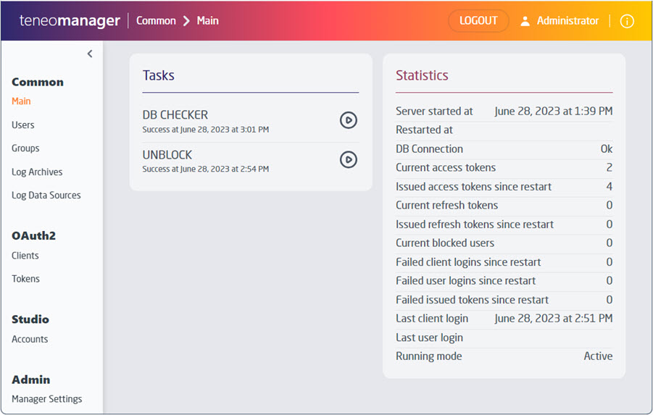Click 'Issued refresh tokens since restart' label
Screen dimensions: 653x415
475,225
